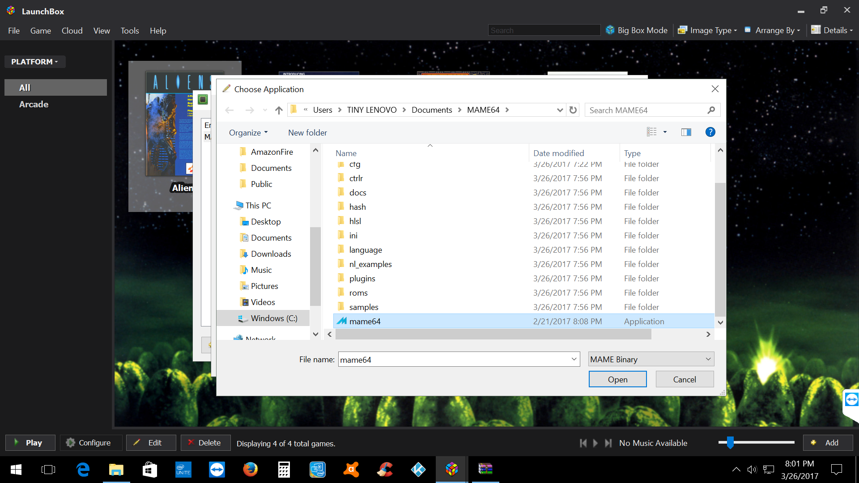Select Arcade platform in sidebar
This screenshot has height=483, width=859.
(x=34, y=104)
